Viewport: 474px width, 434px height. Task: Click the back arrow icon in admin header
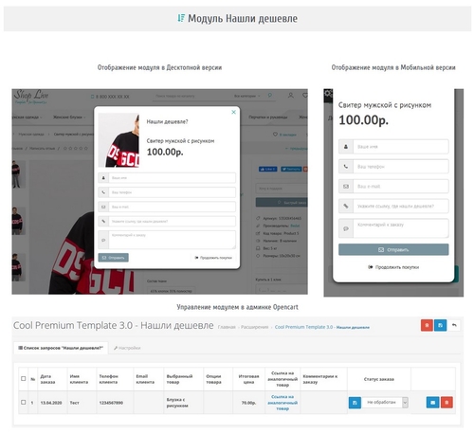point(454,325)
